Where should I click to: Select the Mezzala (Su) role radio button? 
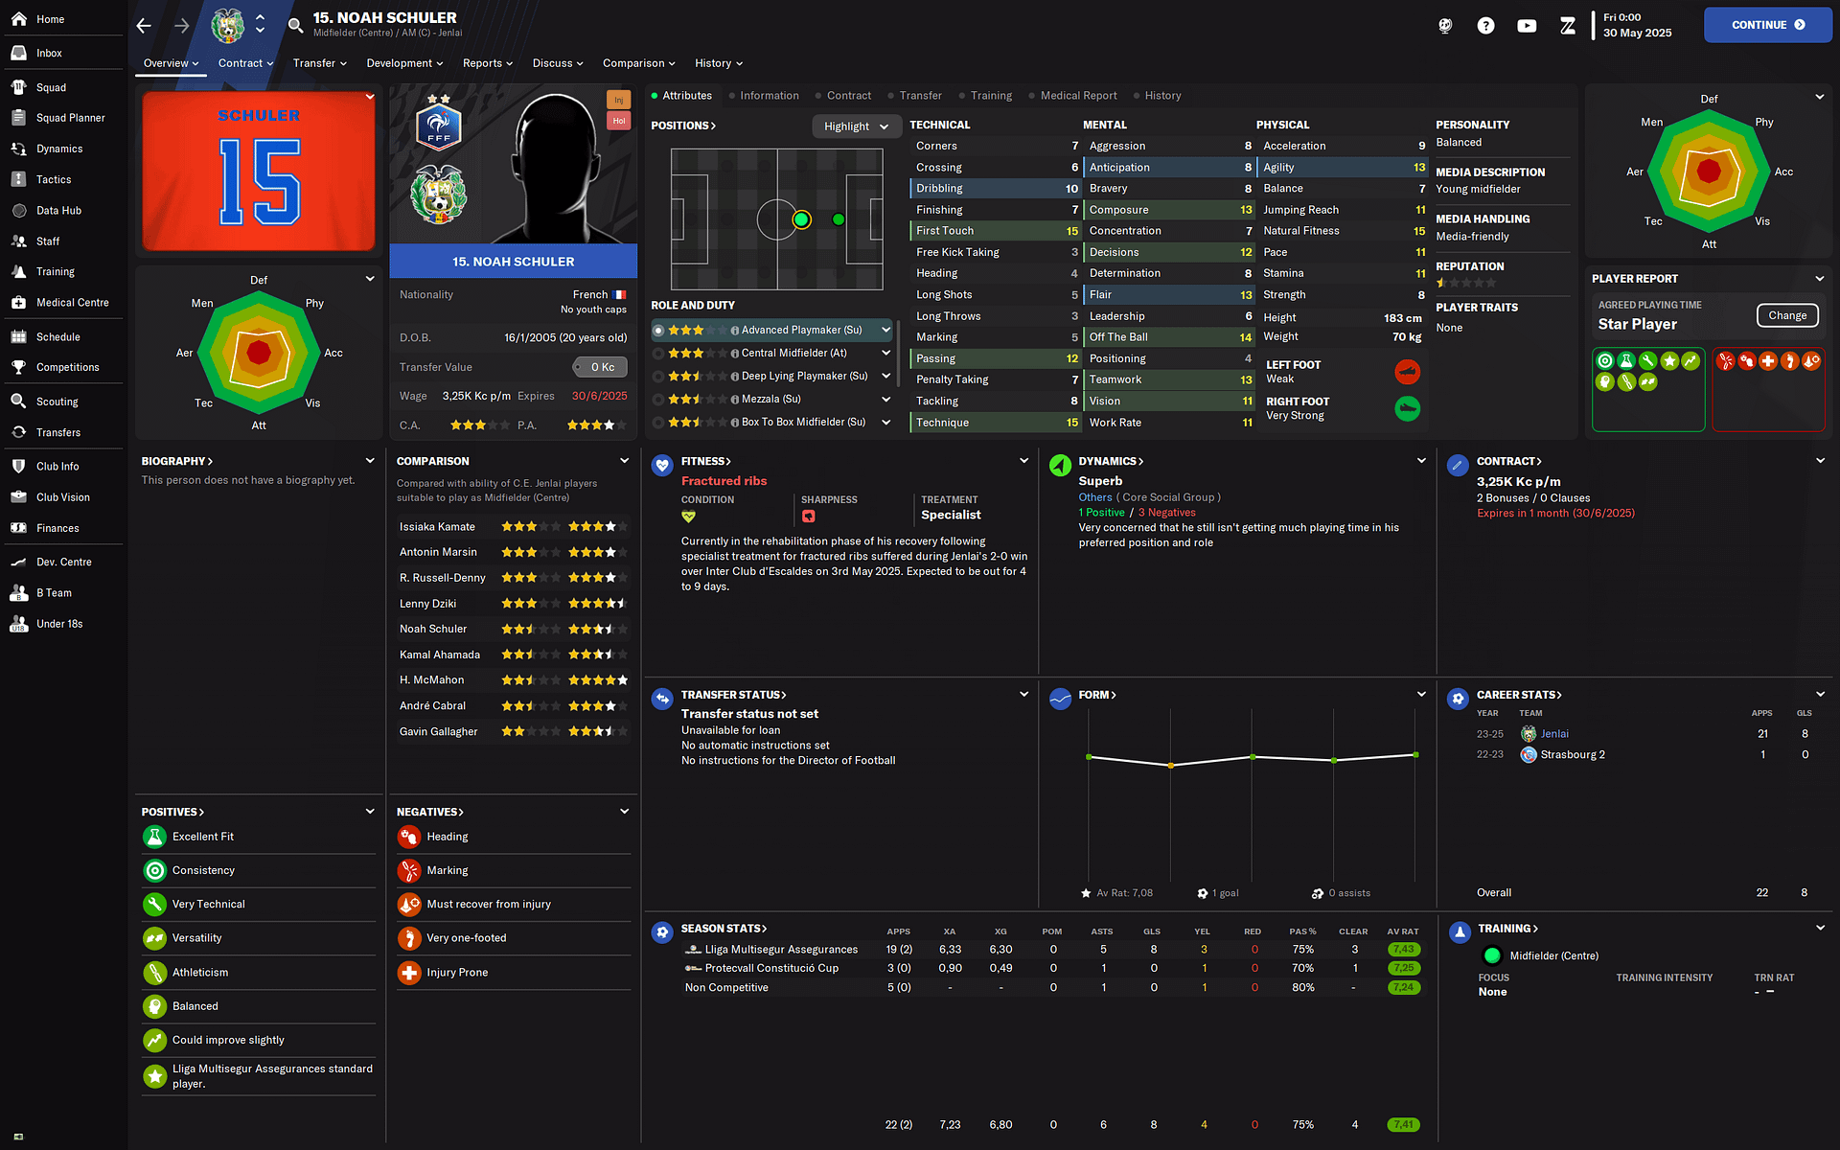tap(658, 400)
